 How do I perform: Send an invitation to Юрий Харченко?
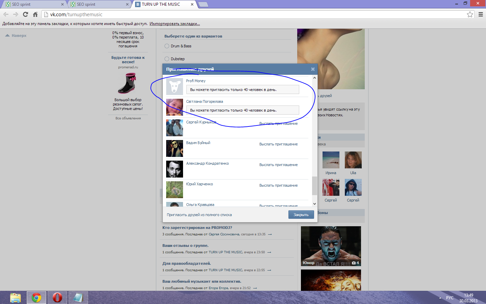coord(278,185)
